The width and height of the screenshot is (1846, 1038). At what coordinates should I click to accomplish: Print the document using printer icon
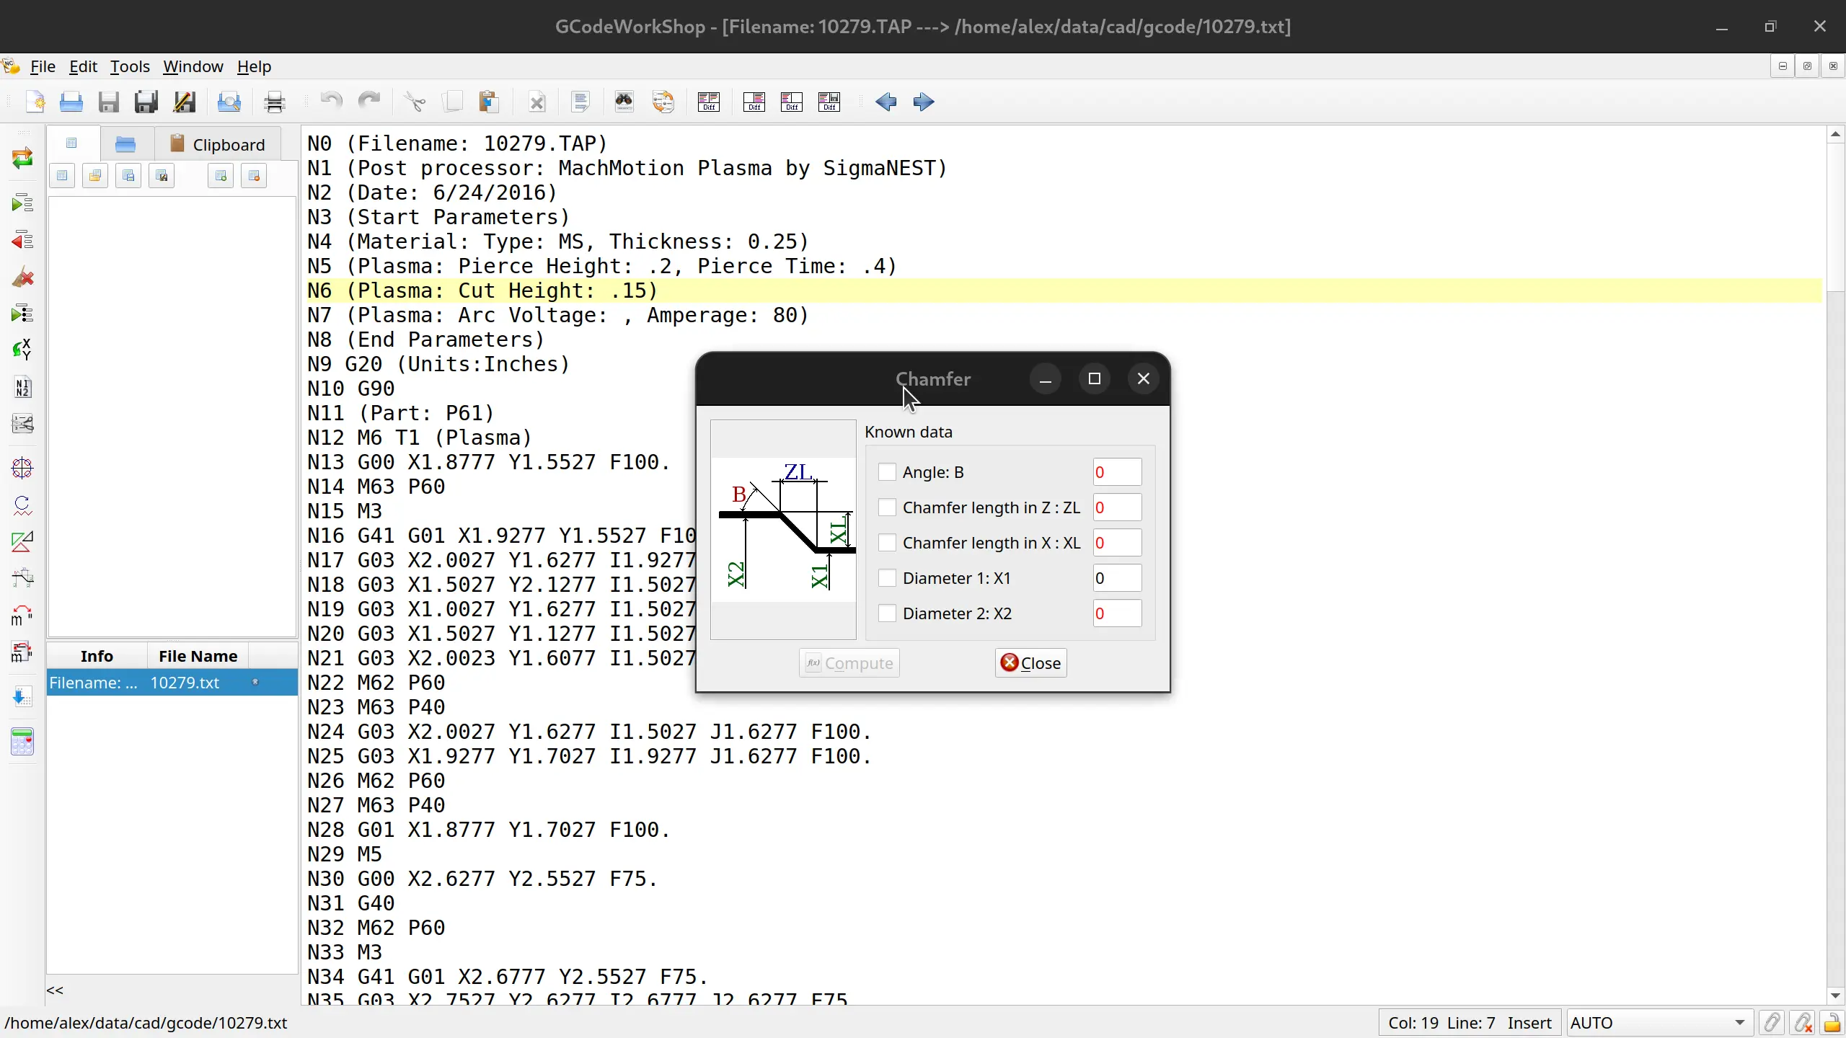click(275, 102)
